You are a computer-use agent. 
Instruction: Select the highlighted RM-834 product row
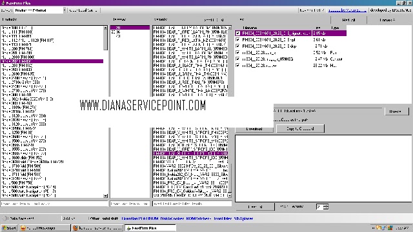[x=52, y=61]
